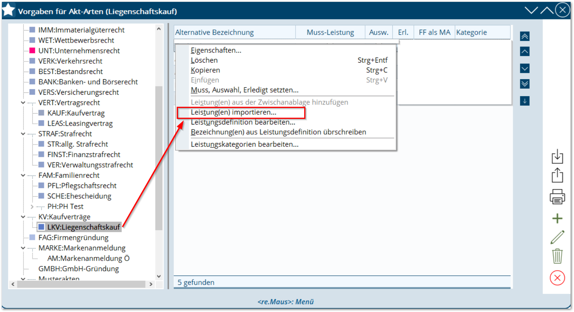Click the red circled X cancel icon
The width and height of the screenshot is (574, 312).
coord(557,278)
